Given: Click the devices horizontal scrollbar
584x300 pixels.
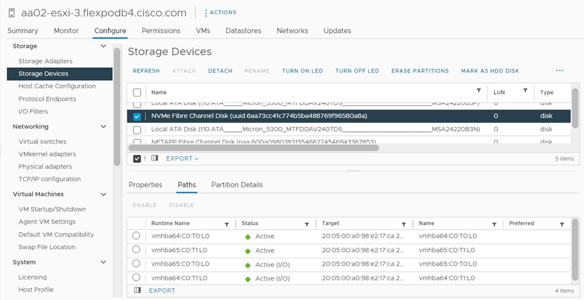Looking at the screenshot, I should click(x=254, y=148).
